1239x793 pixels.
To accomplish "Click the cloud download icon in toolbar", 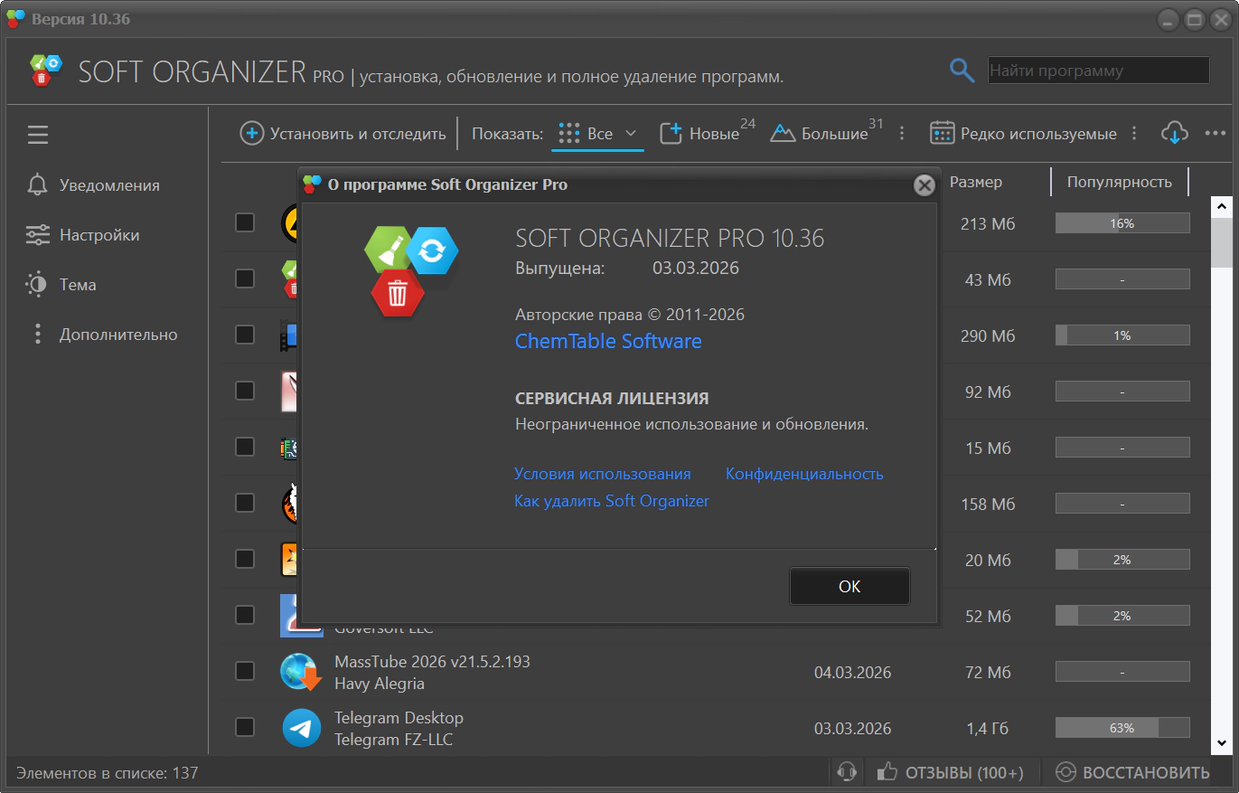I will coord(1173,134).
